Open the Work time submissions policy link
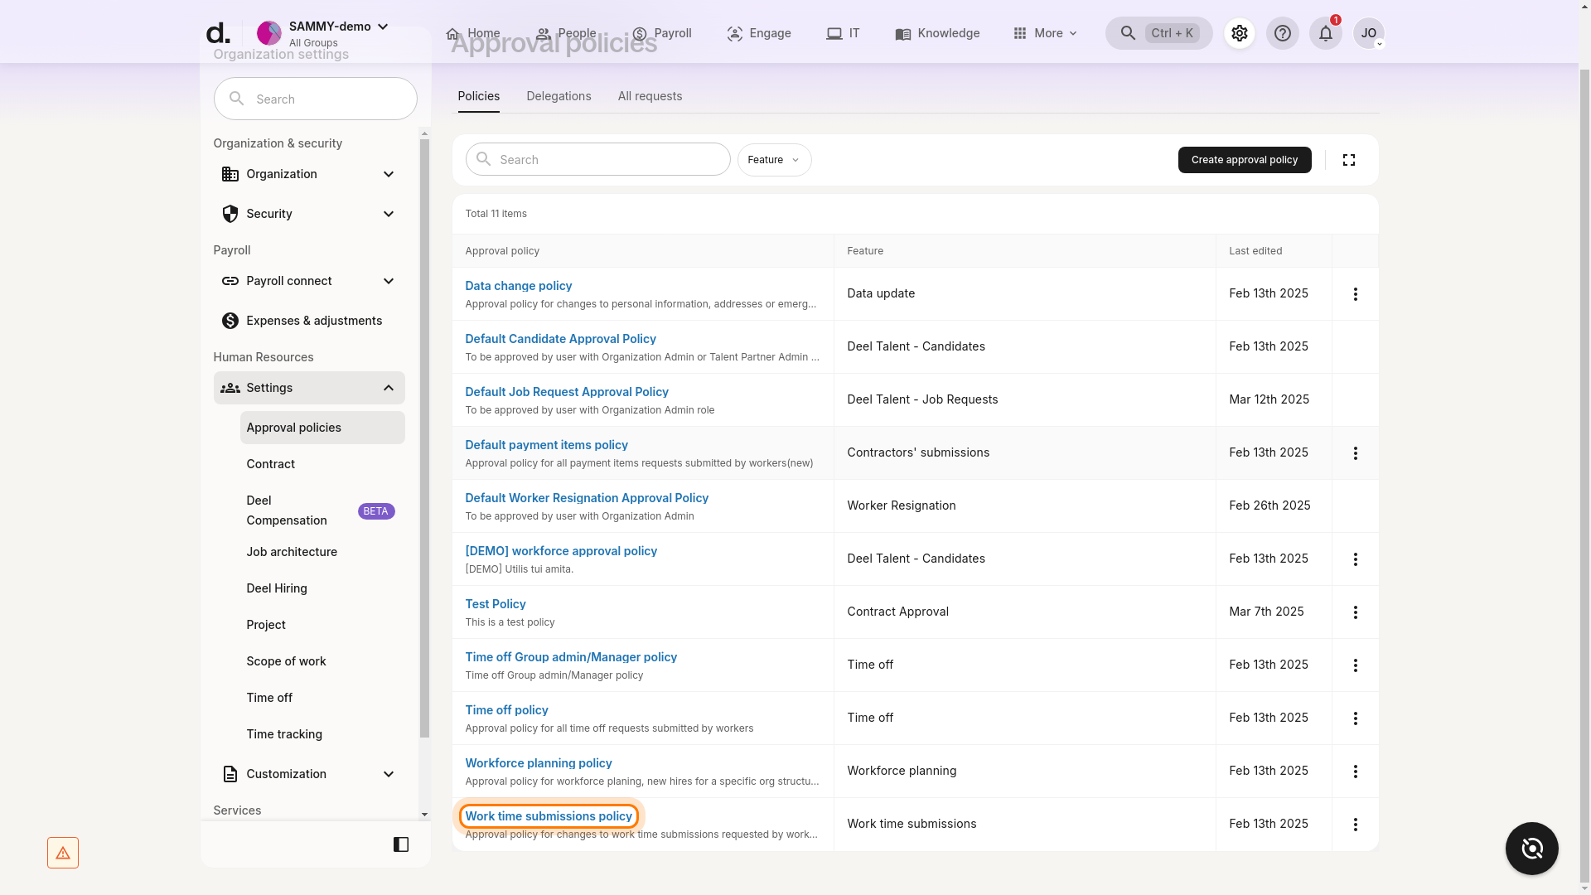The width and height of the screenshot is (1591, 895). tap(549, 816)
